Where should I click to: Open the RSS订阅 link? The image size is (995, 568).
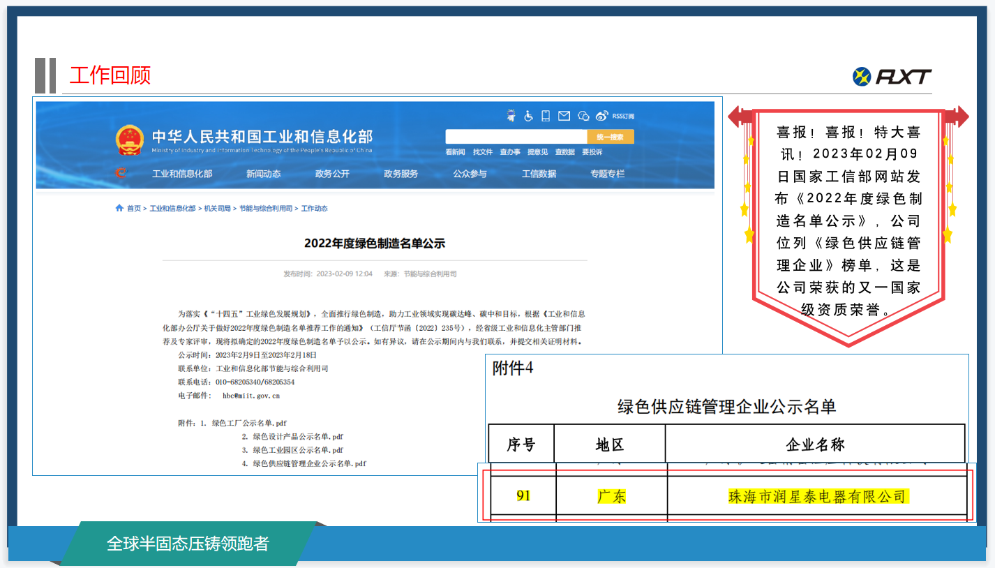[x=623, y=116]
